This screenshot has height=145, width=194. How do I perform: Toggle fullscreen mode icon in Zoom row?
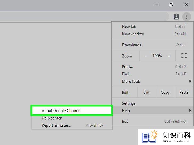pos(184,56)
